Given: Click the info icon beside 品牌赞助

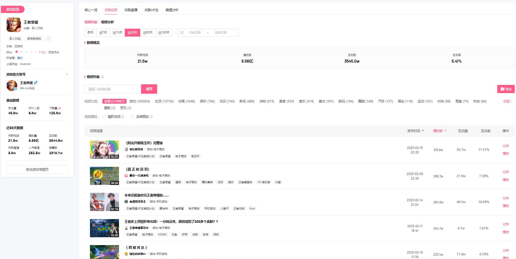Looking at the screenshot, I should tap(151, 117).
